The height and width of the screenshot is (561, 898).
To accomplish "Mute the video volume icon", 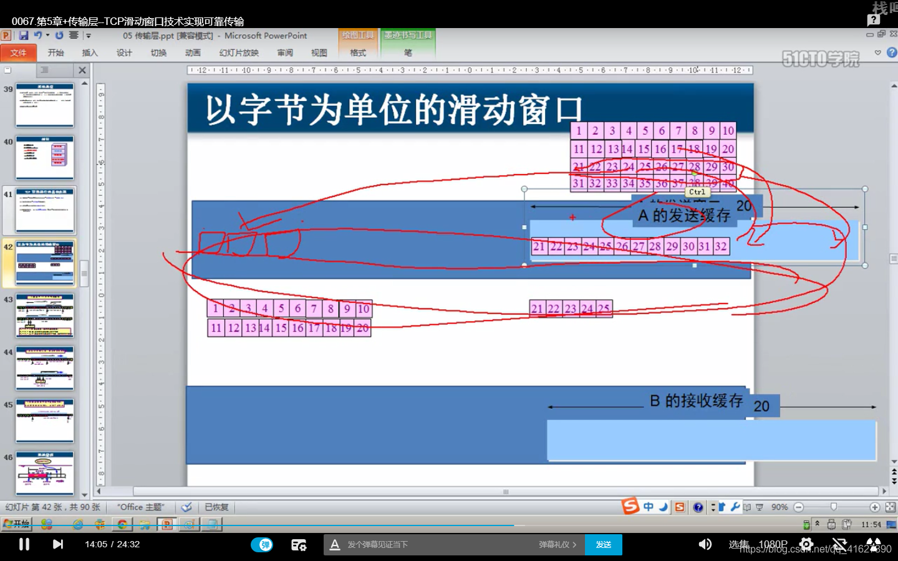I will pos(705,544).
